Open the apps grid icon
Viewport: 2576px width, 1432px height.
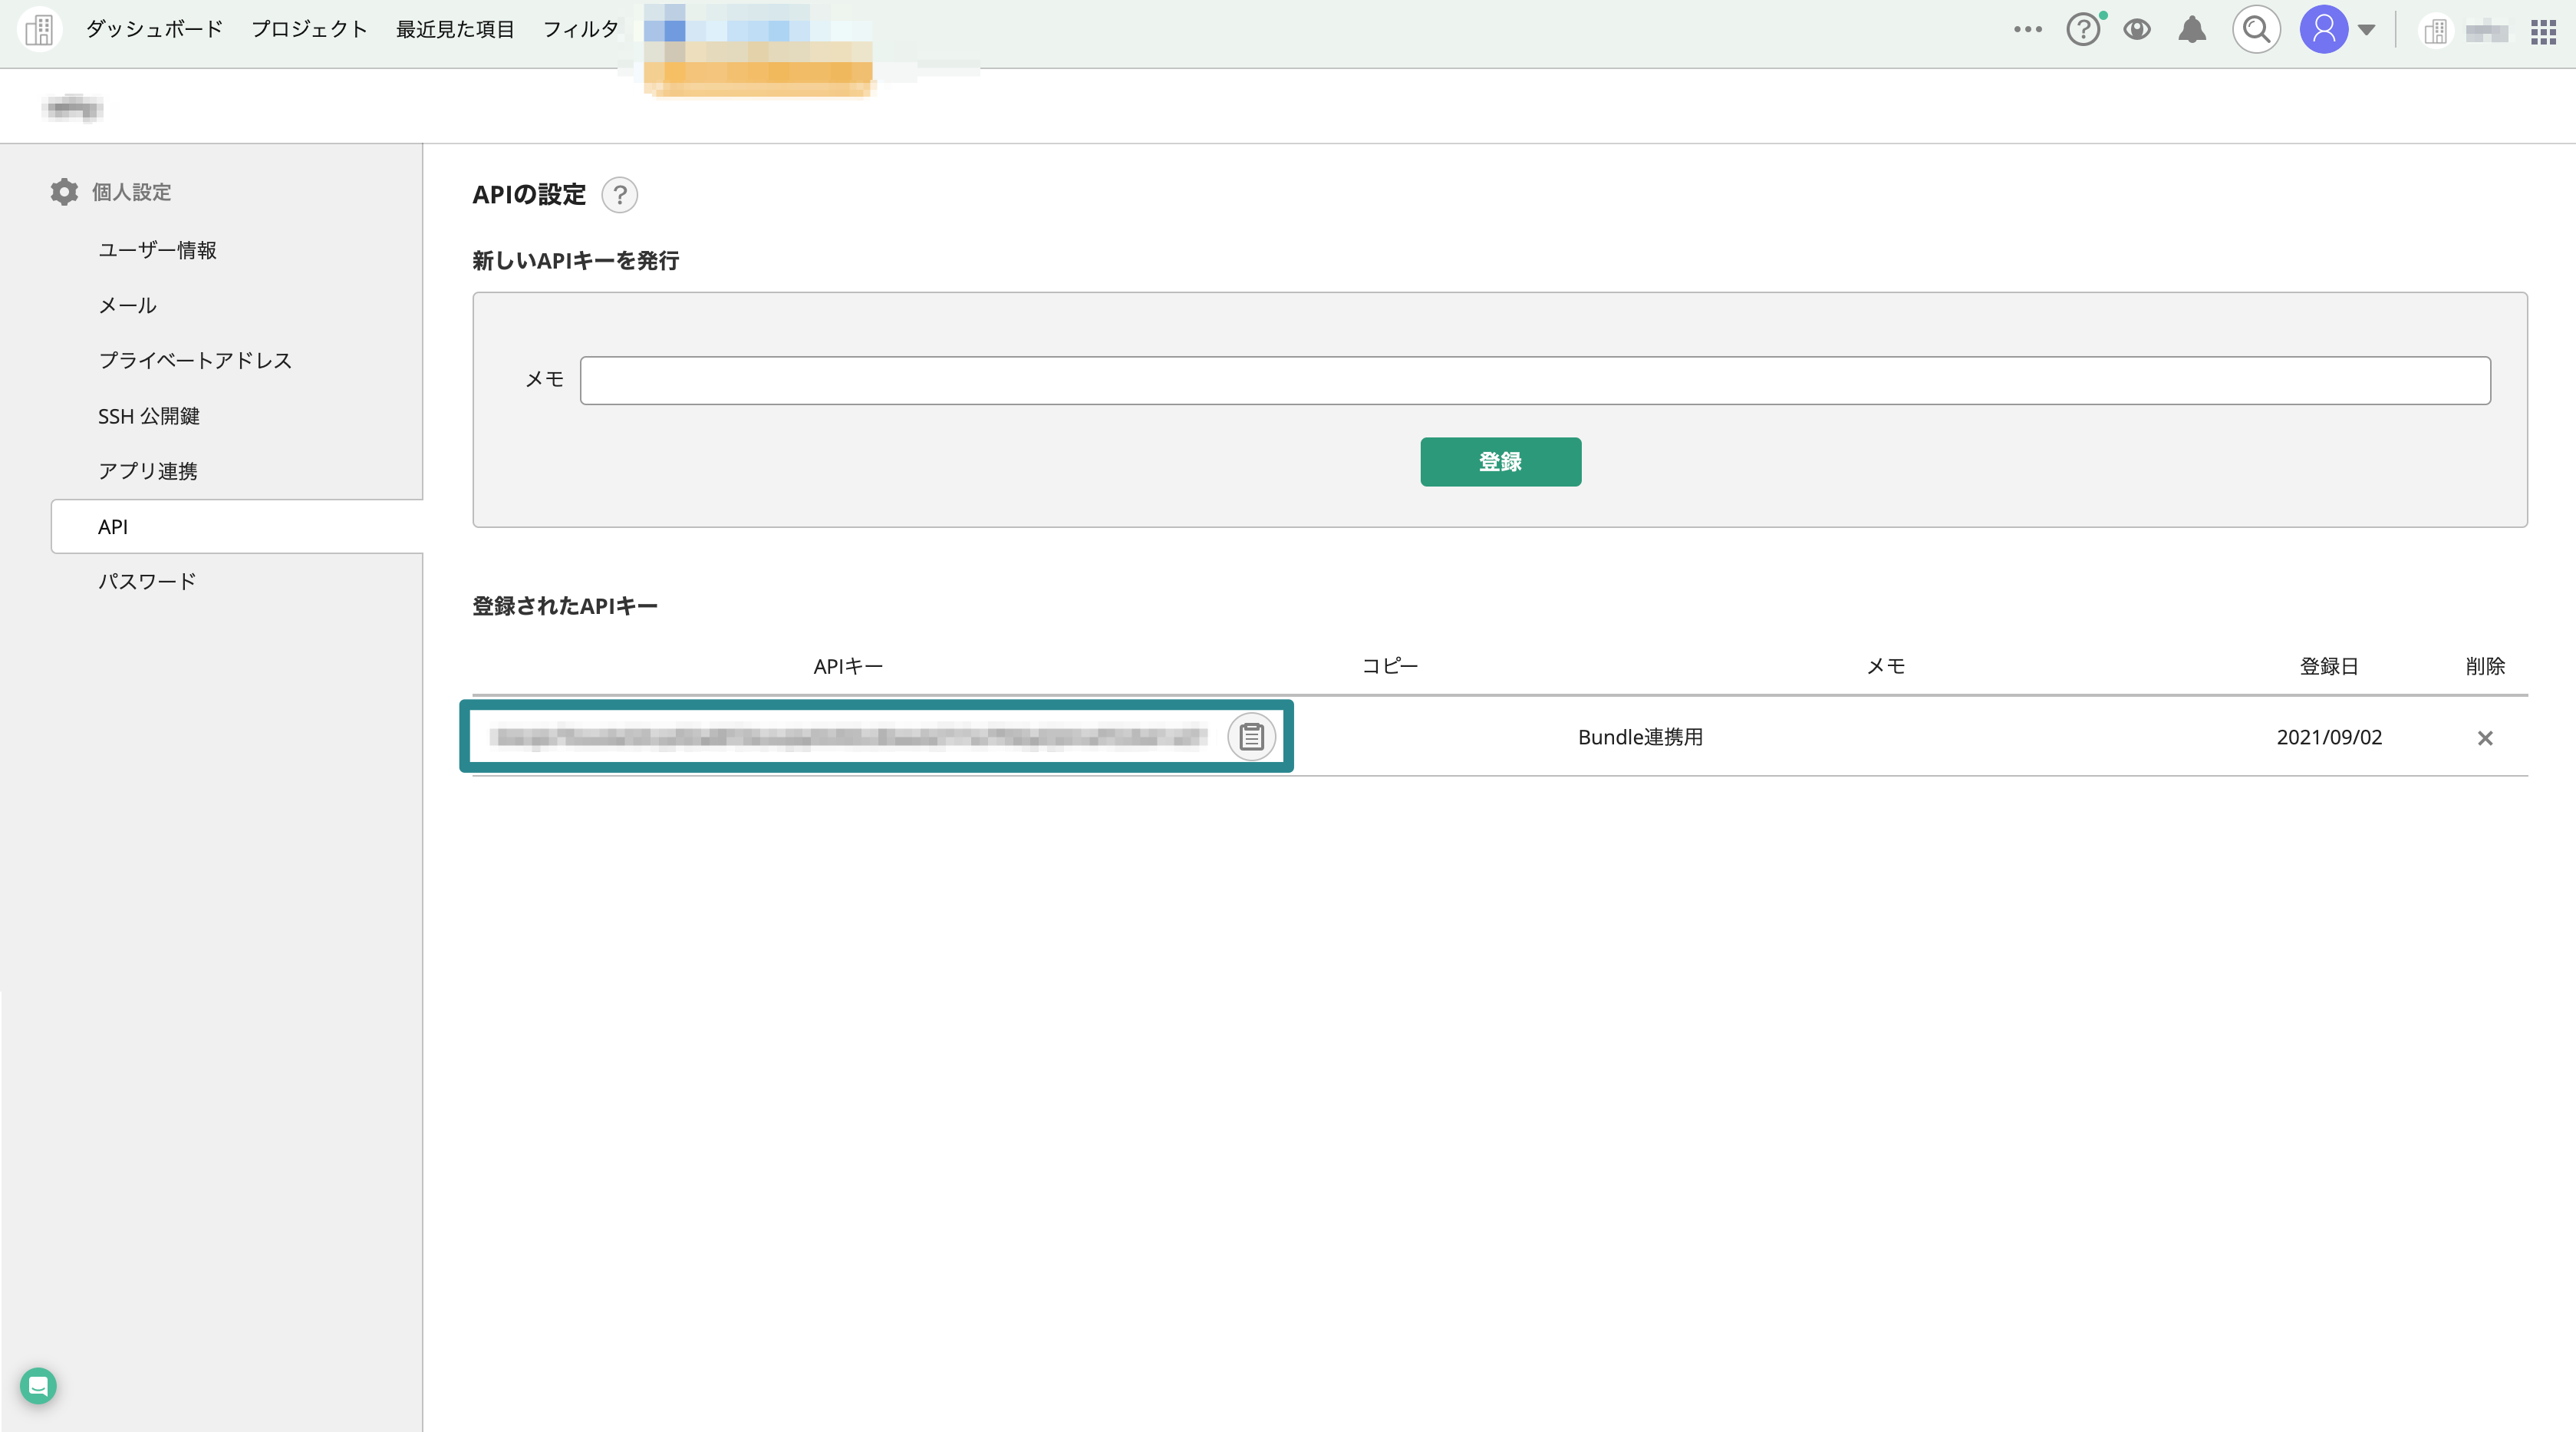point(2543,32)
